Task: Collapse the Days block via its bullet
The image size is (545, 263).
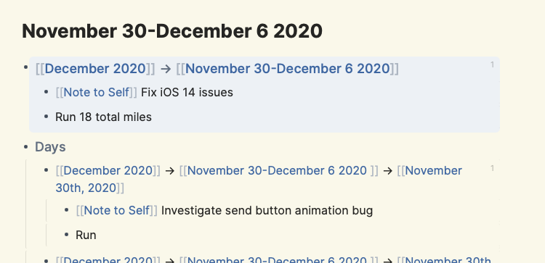Action: [25, 147]
